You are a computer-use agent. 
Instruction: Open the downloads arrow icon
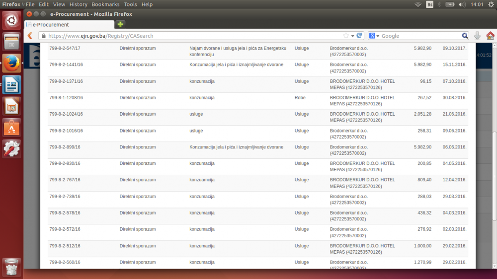(x=477, y=36)
